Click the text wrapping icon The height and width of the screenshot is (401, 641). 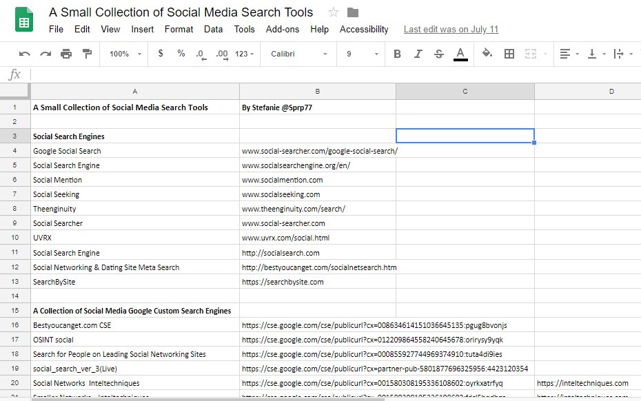618,54
